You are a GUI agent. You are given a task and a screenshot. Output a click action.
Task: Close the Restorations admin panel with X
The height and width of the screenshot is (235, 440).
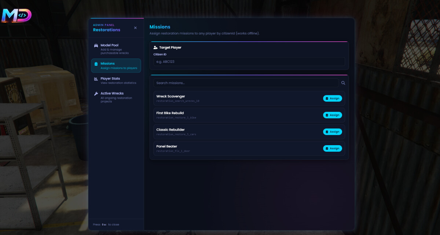click(135, 28)
